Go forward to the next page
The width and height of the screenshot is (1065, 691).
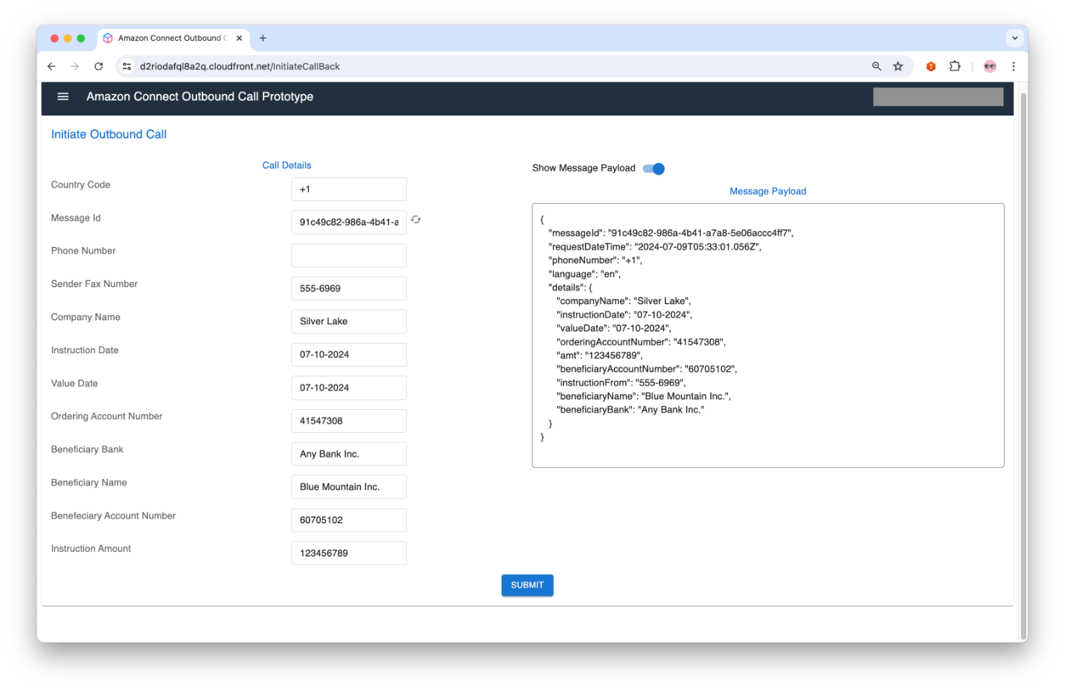point(75,66)
